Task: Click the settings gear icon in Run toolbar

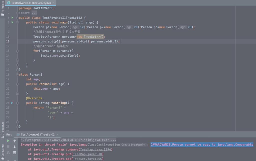Action: tap(8, 153)
